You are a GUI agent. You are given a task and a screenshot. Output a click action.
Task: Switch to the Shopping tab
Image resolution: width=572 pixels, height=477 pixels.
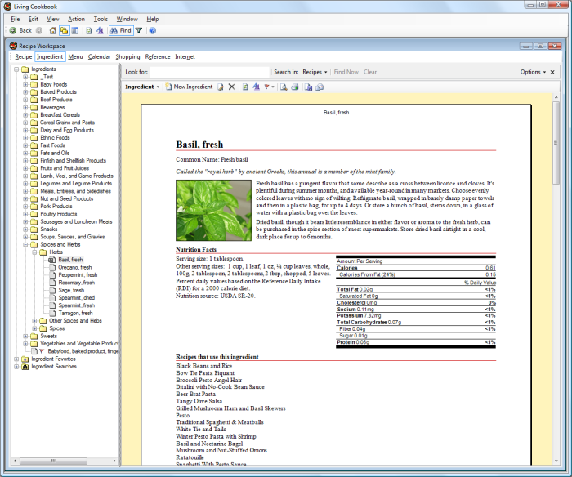point(127,56)
